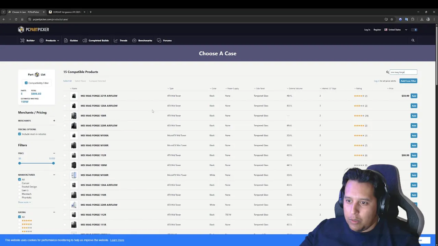Expand the Merchants section with the plus icon
Image resolution: width=438 pixels, height=246 pixels.
tap(54, 121)
